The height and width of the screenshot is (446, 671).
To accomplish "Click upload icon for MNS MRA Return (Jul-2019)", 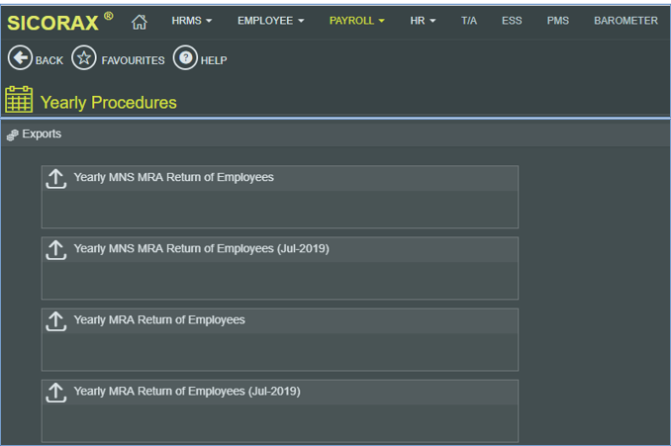I will 56,249.
